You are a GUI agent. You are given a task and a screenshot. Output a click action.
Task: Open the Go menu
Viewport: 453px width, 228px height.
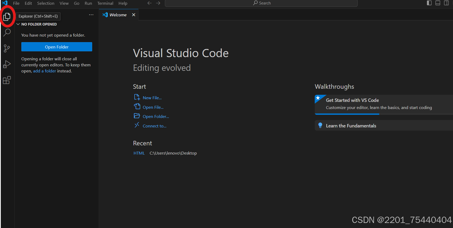click(77, 3)
